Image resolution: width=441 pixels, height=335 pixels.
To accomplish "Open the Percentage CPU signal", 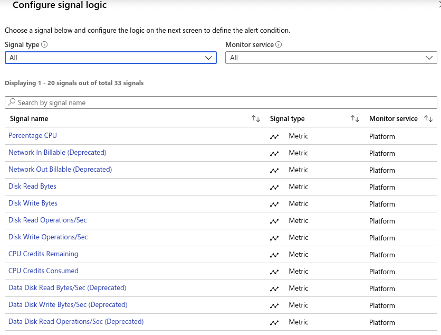I will tap(32, 136).
